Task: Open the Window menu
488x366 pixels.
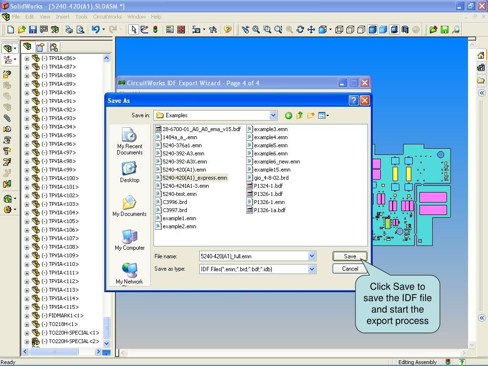Action: click(136, 17)
